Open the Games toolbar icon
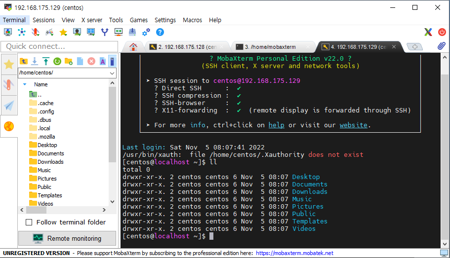450x258 pixels. tap(49, 32)
